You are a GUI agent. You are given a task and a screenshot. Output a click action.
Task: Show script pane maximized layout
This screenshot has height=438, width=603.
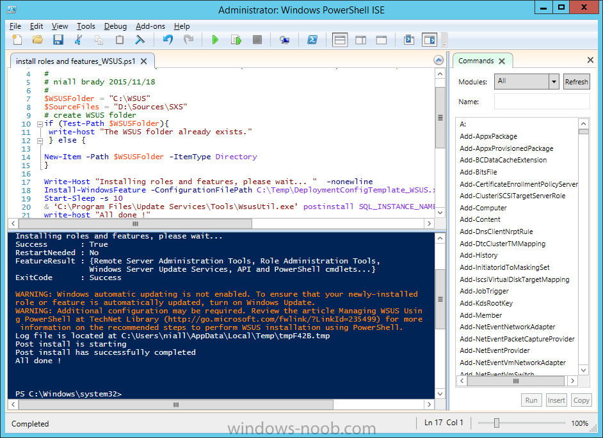point(382,40)
